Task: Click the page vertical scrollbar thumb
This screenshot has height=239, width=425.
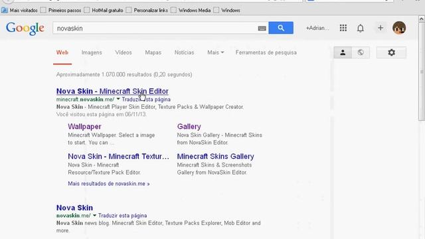Action: tap(422, 71)
